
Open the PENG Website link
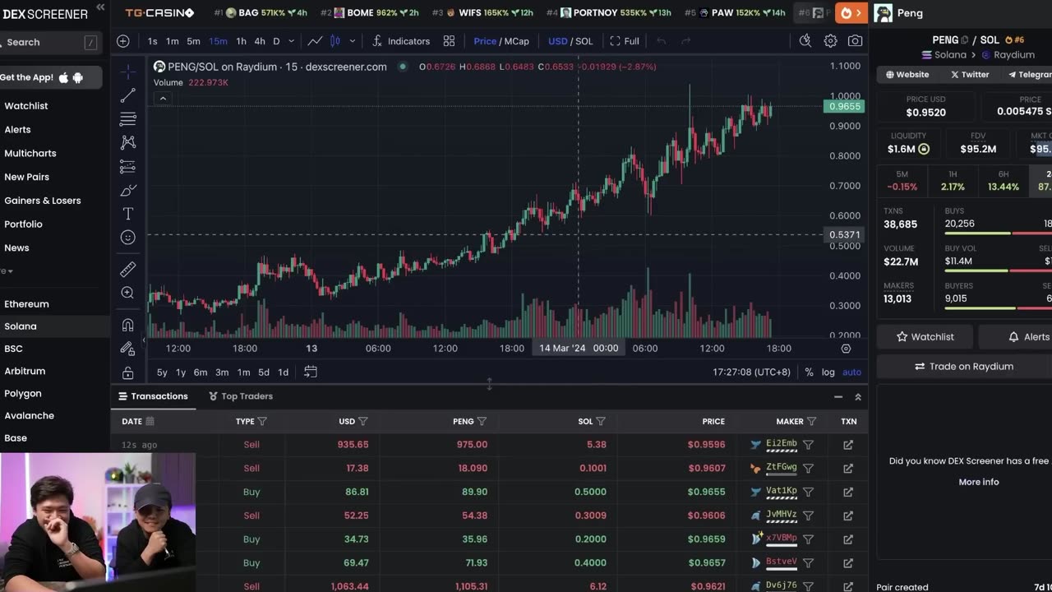[907, 74]
